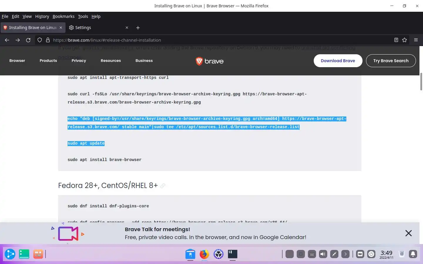Click the page vertical scrollbar thumb
Image resolution: width=423 pixels, height=264 pixels.
(x=421, y=82)
